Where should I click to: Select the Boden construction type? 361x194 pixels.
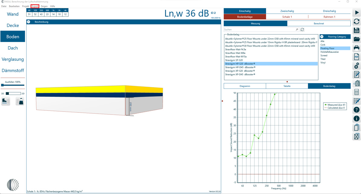click(13, 37)
